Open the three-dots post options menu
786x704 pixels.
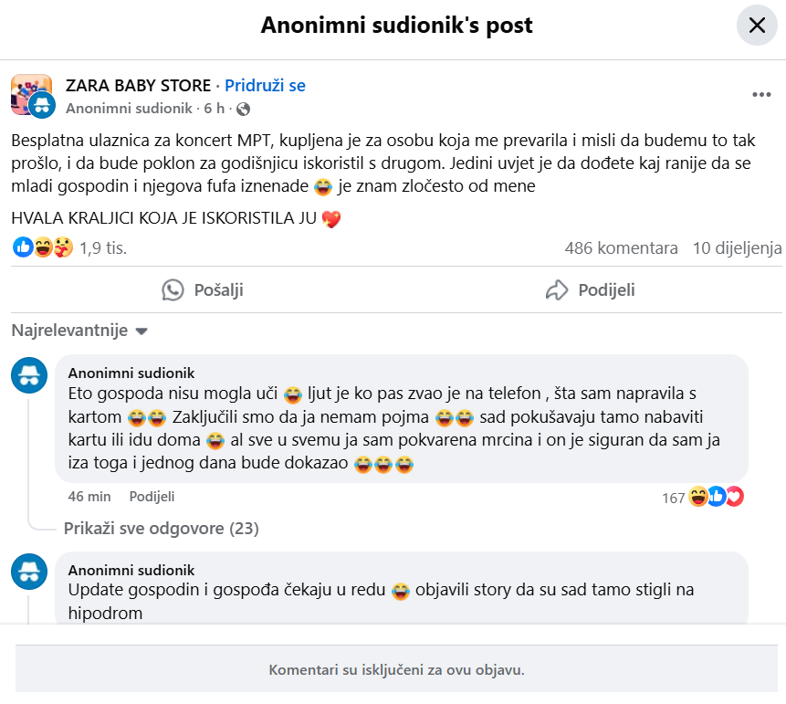coord(761,95)
